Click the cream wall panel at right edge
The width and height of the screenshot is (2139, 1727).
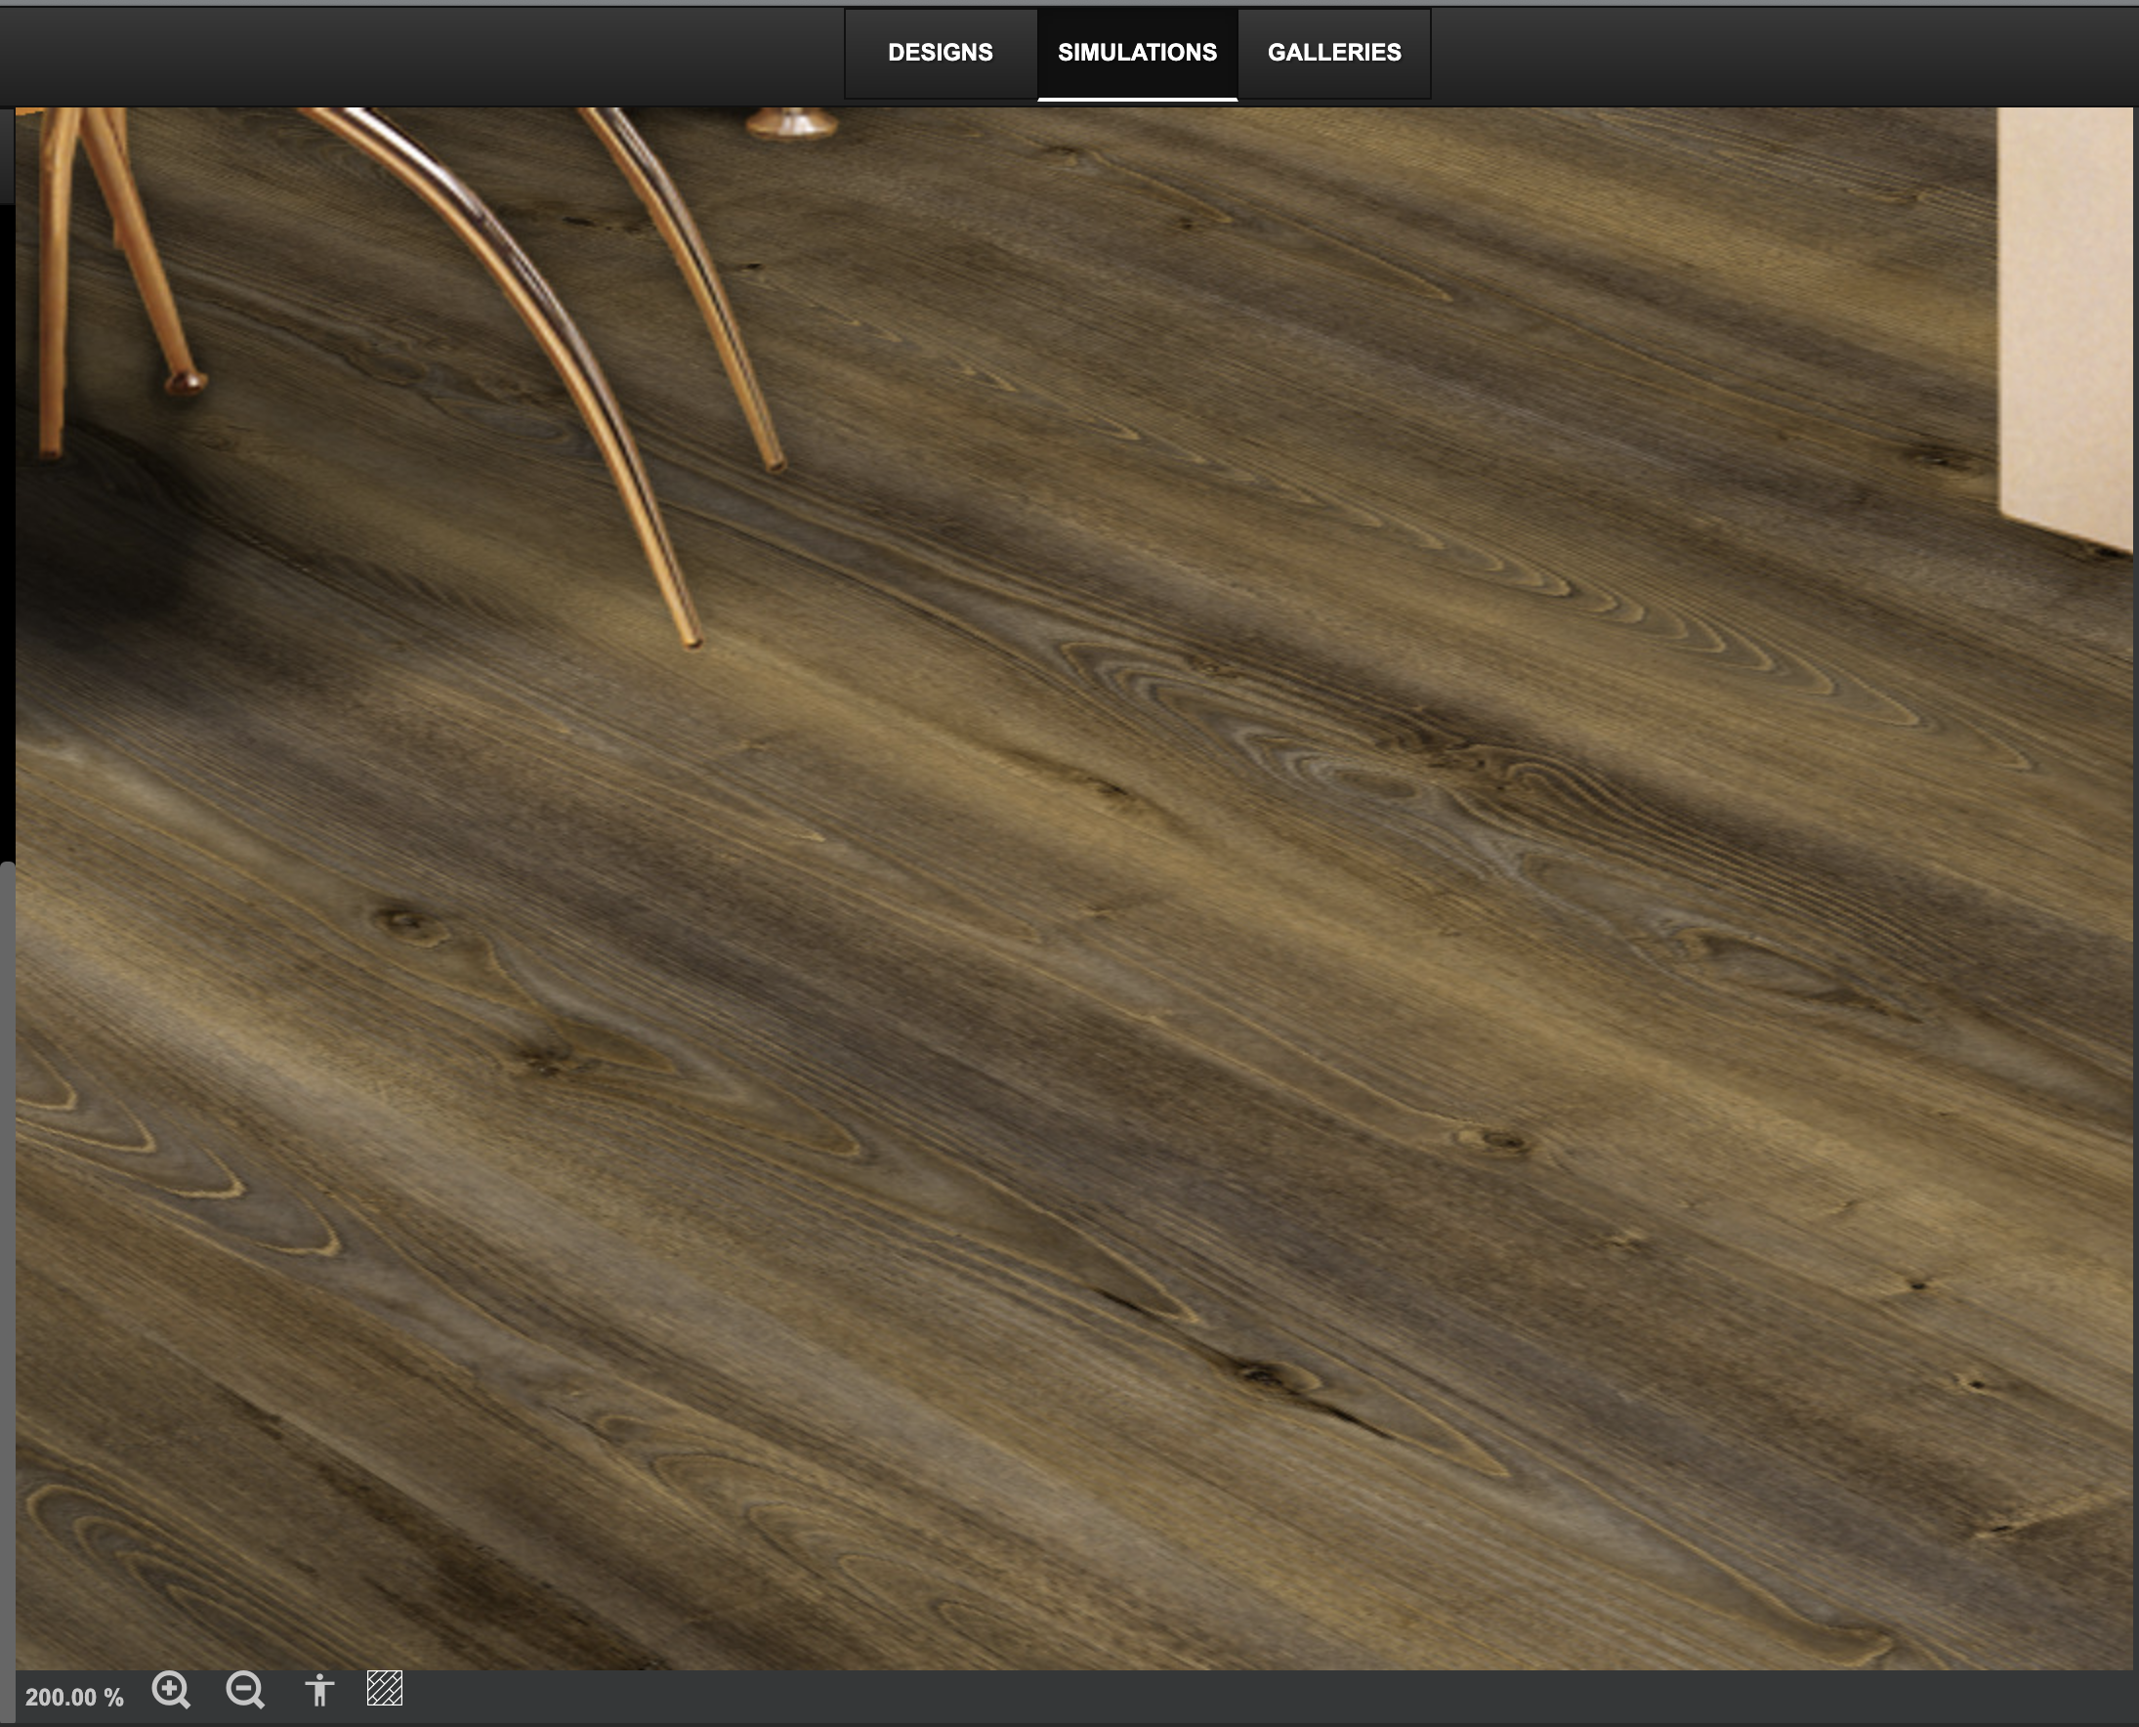pos(2065,318)
